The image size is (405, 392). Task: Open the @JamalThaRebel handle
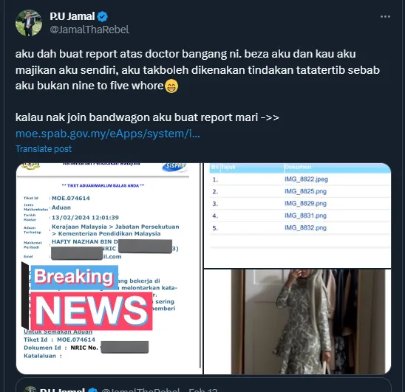tap(89, 30)
